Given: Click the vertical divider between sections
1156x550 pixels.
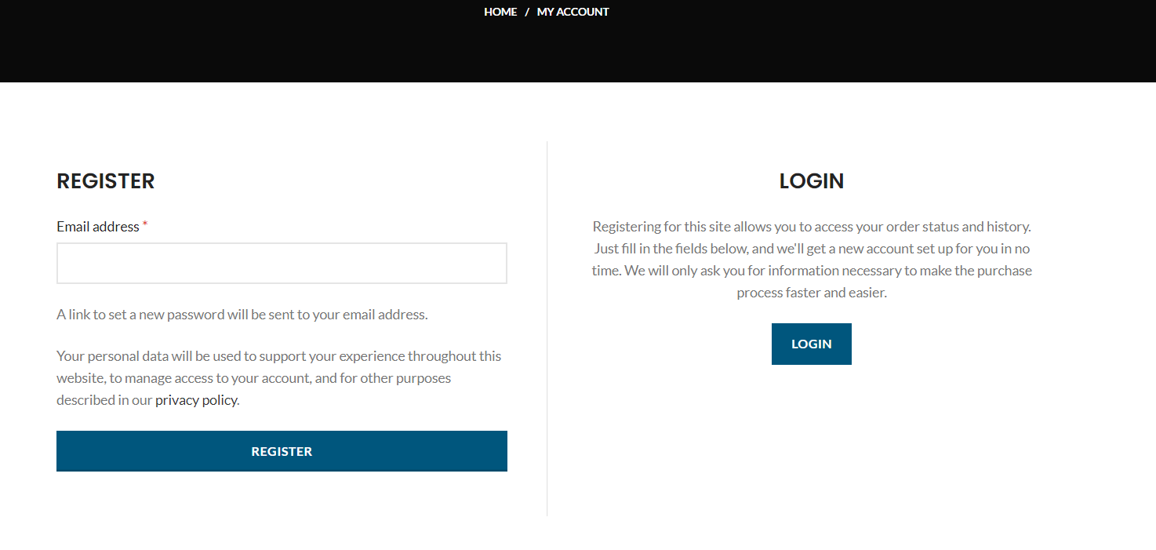Looking at the screenshot, I should coord(547,329).
